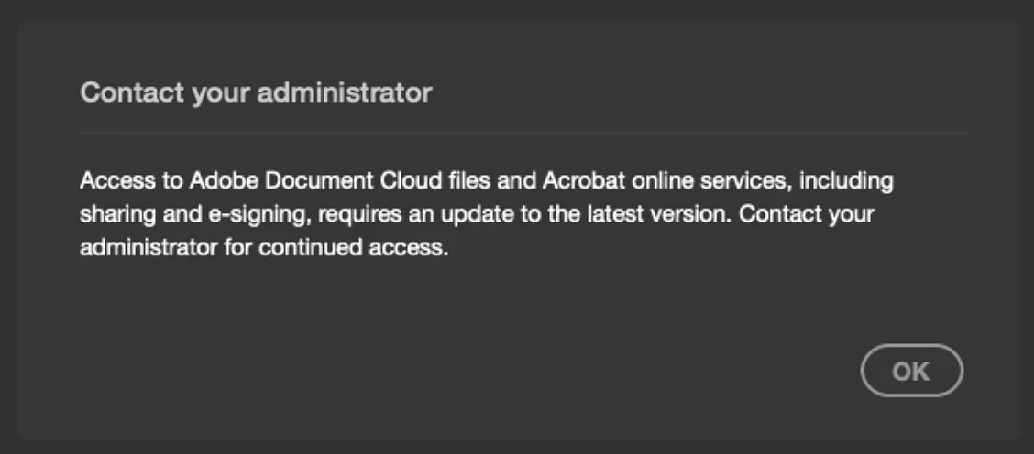Click the word "administrator" in the dialog heading
The height and width of the screenshot is (454, 1034).
(x=345, y=93)
